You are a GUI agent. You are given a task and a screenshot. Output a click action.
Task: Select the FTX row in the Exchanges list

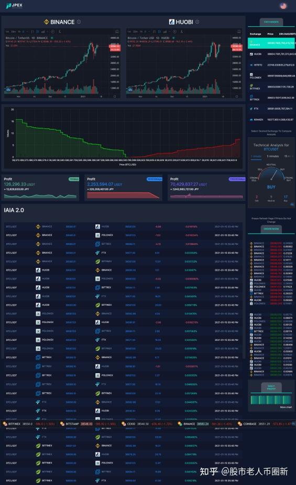point(271,109)
